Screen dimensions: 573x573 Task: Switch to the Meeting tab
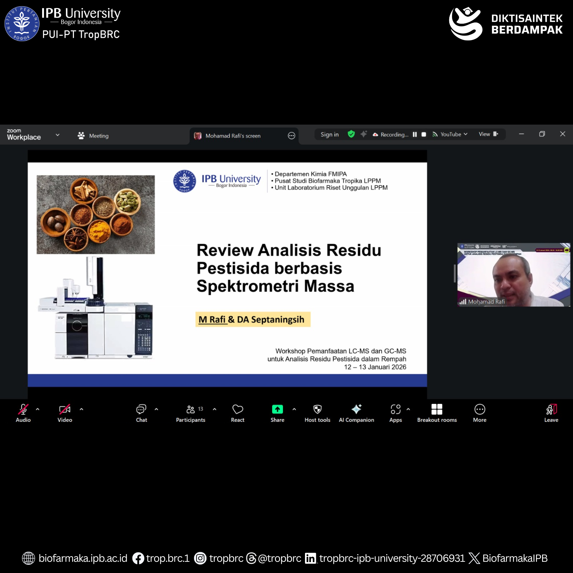tap(93, 136)
